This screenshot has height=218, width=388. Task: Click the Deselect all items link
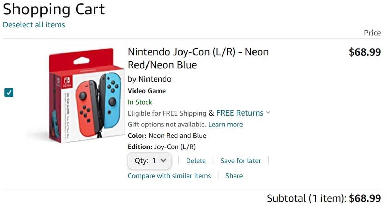(x=34, y=25)
